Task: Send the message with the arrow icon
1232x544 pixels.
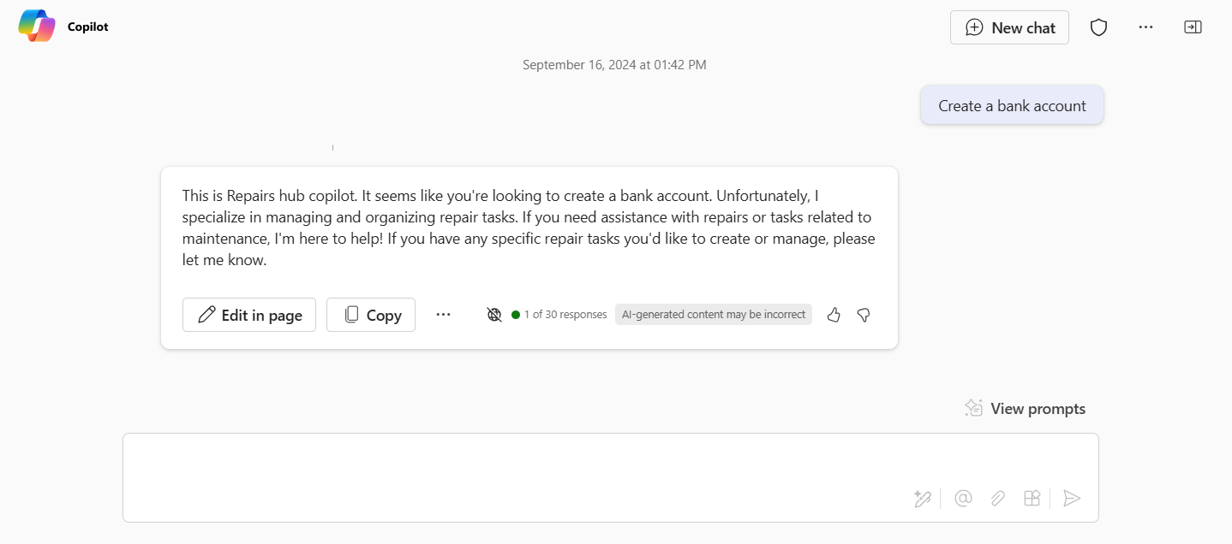Action: click(x=1072, y=498)
